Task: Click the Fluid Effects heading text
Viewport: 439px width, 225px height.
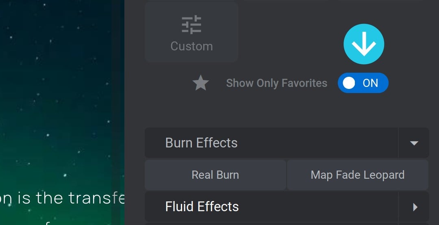Action: [202, 207]
